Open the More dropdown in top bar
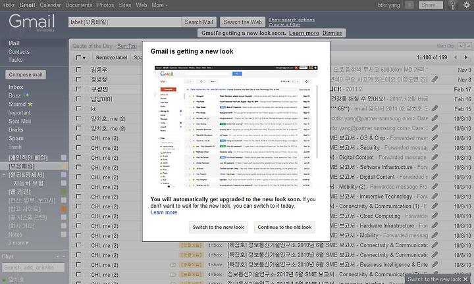This screenshot has height=284, width=474. (159, 5)
